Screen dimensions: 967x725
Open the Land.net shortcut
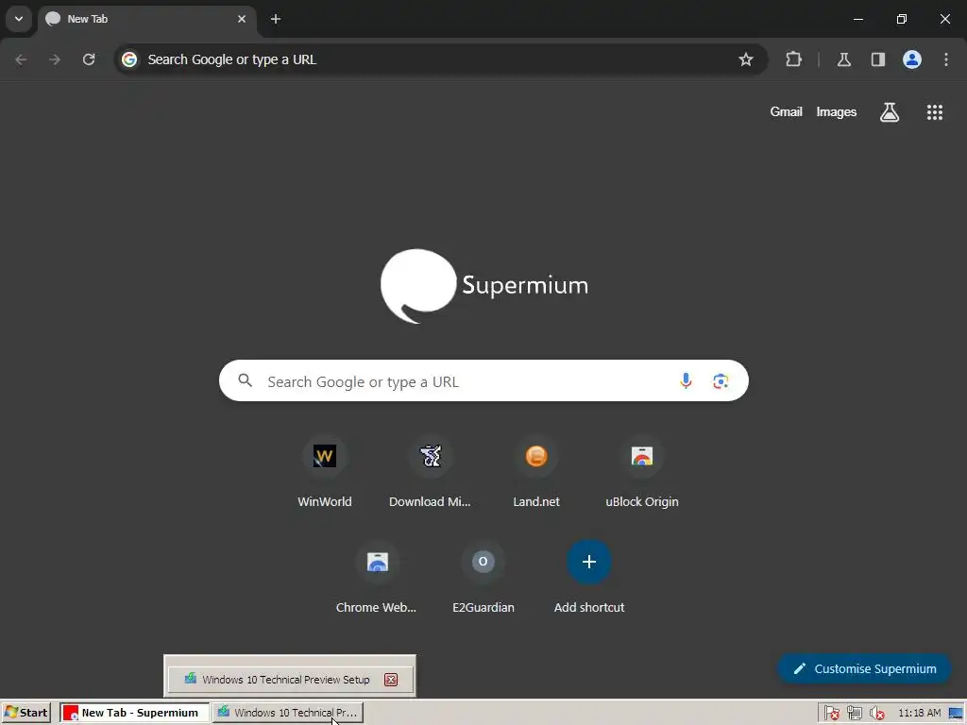point(536,472)
